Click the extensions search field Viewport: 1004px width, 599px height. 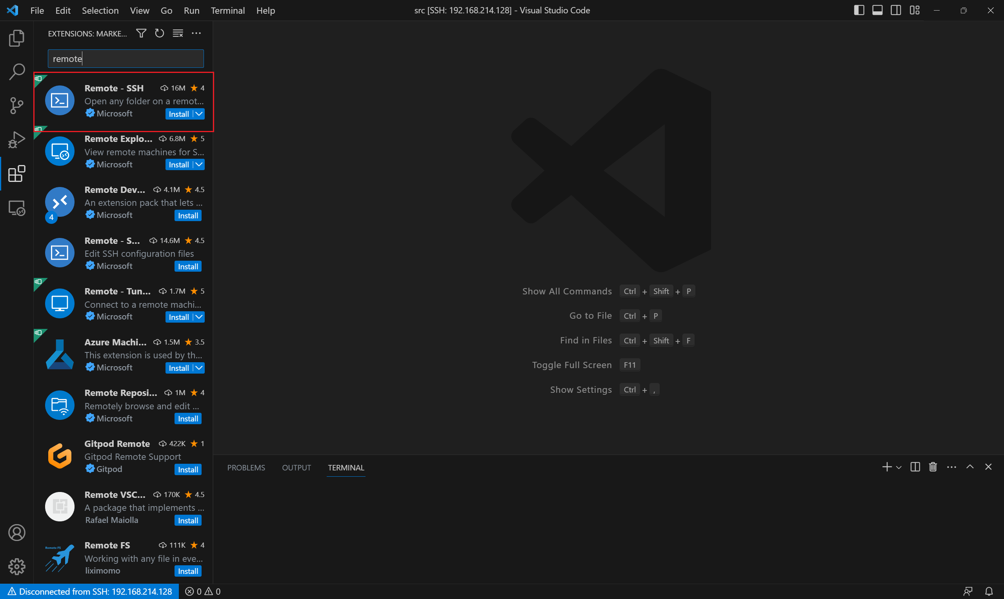[x=125, y=58]
